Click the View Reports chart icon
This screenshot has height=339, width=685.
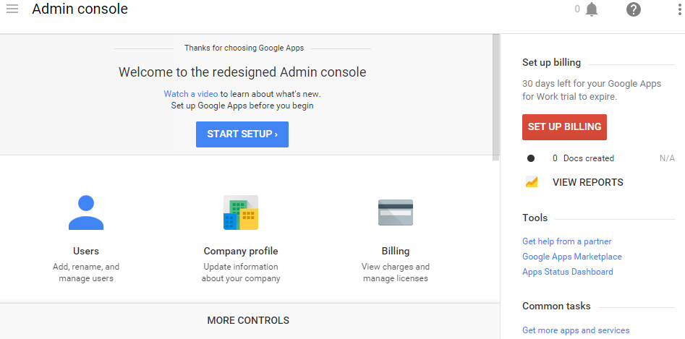tap(532, 182)
